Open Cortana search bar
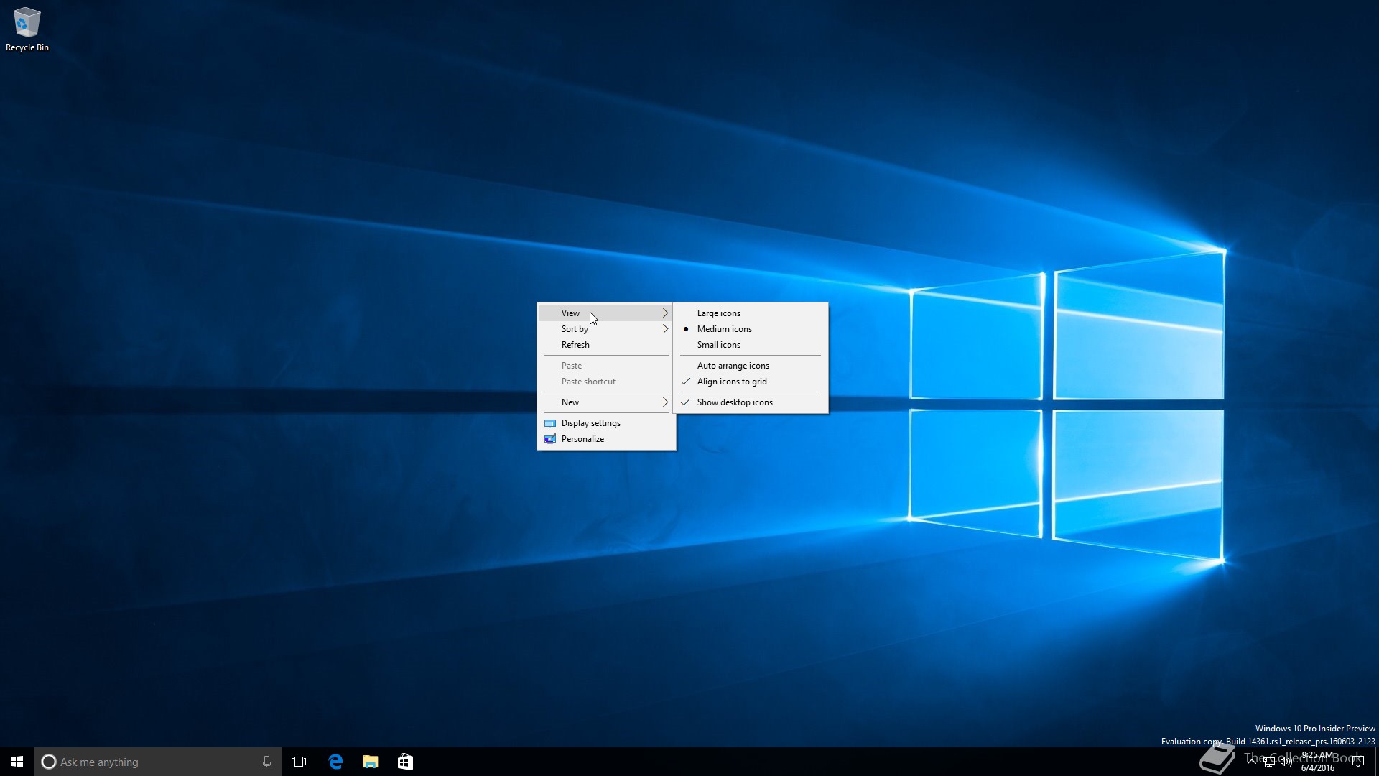 [155, 762]
